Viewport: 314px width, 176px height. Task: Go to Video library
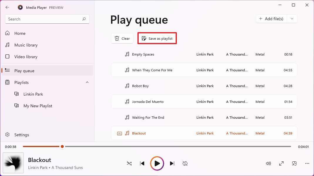click(x=26, y=57)
